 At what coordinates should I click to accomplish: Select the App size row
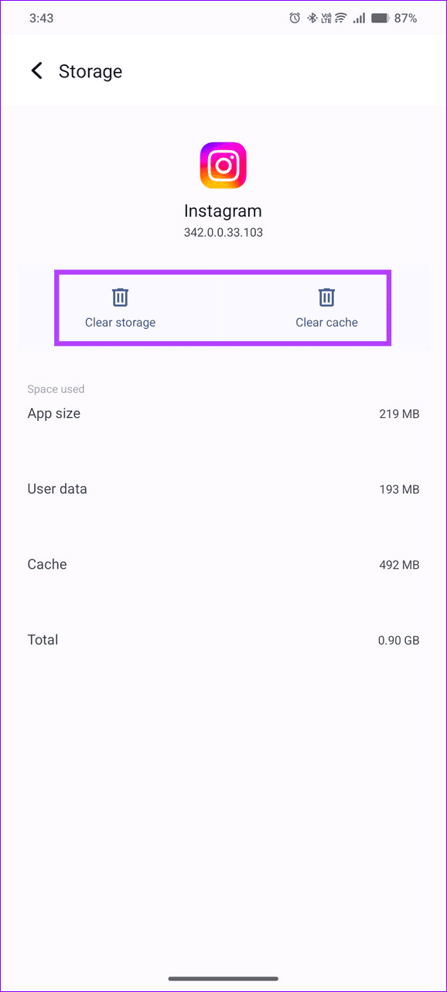223,413
